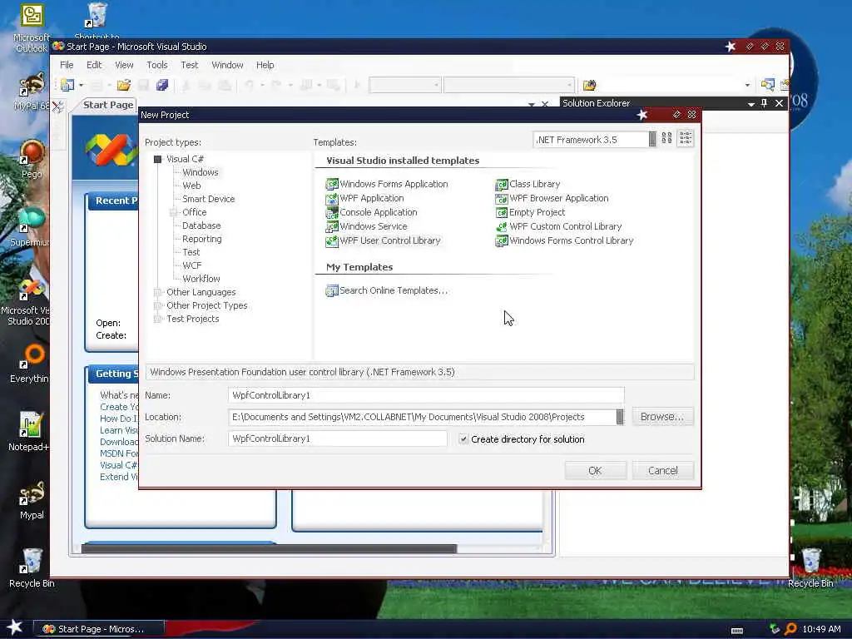This screenshot has height=639, width=852.
Task: Open the Supermium desktop shortcut
Action: 30,227
